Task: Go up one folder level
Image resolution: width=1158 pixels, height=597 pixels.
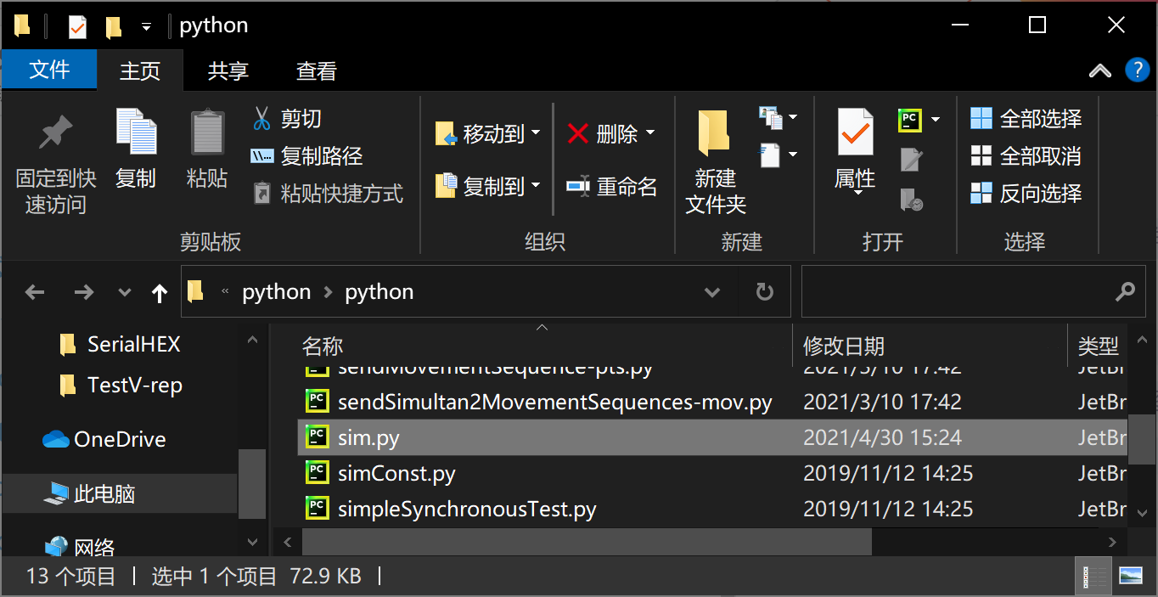Action: pos(160,293)
